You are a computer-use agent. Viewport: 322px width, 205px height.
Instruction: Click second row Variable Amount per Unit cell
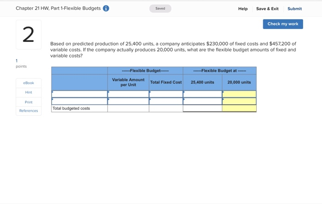pos(128,101)
